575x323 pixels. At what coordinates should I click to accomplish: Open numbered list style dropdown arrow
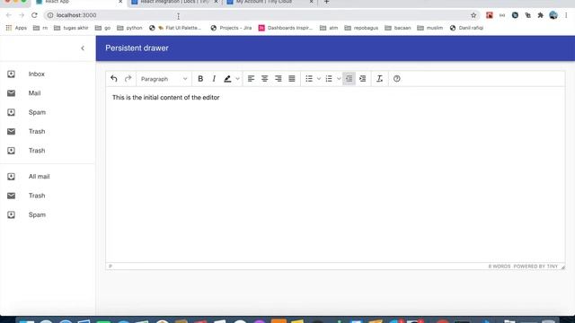click(339, 79)
